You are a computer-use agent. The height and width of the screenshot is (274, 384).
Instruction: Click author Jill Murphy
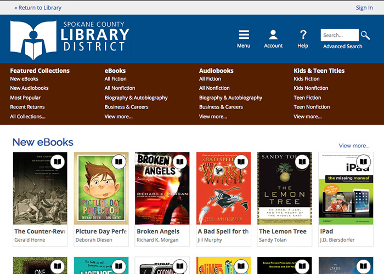[x=210, y=240]
